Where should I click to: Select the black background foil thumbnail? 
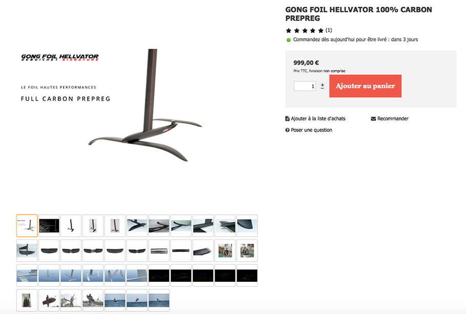coord(49,226)
